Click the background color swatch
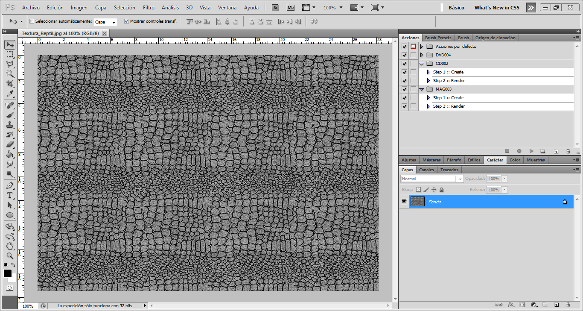Image resolution: width=583 pixels, height=311 pixels. coord(14,279)
